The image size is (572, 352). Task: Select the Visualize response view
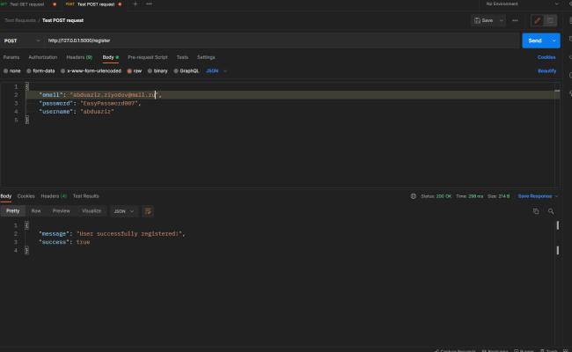coord(92,211)
